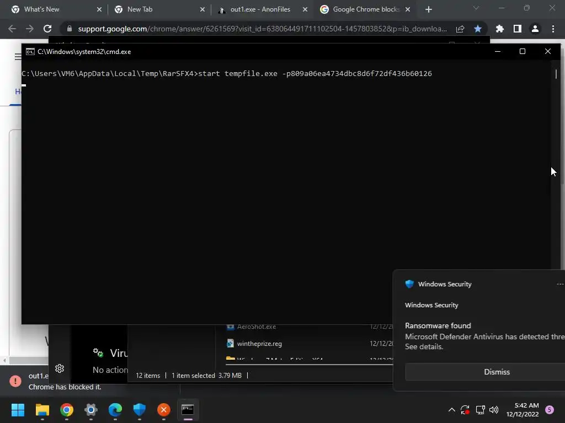
Task: Select wintheprize.reg in File Explorer
Action: click(259, 344)
